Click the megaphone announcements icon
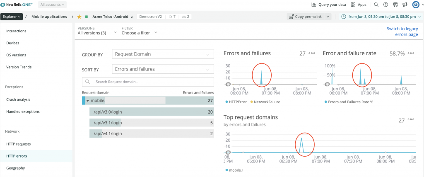 click(x=405, y=5)
